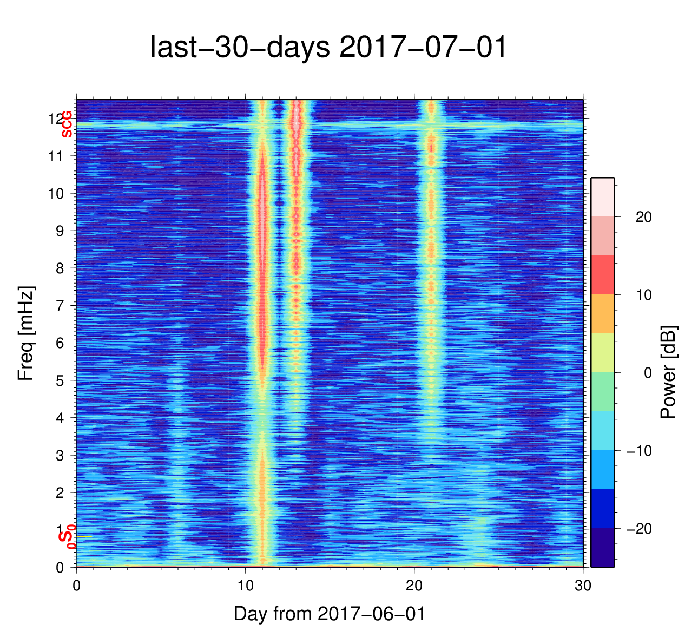Pick the green colorbar segment below 0
698x644 pixels.
pos(602,392)
